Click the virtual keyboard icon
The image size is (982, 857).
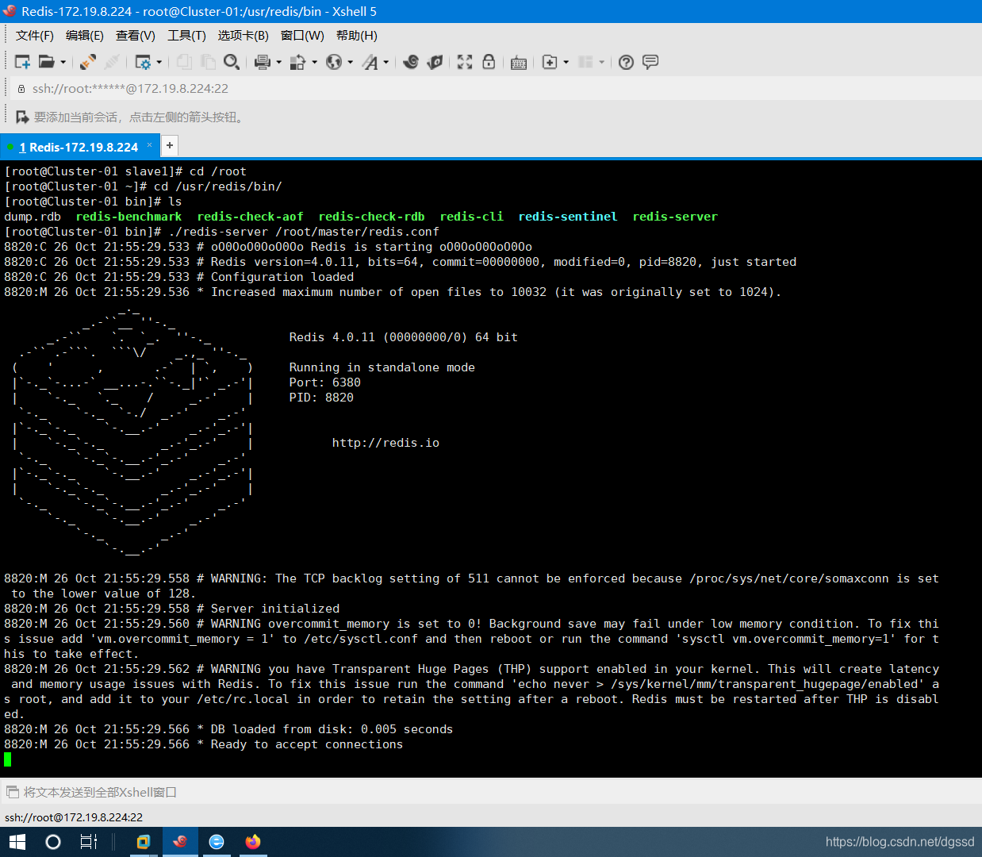(x=519, y=63)
